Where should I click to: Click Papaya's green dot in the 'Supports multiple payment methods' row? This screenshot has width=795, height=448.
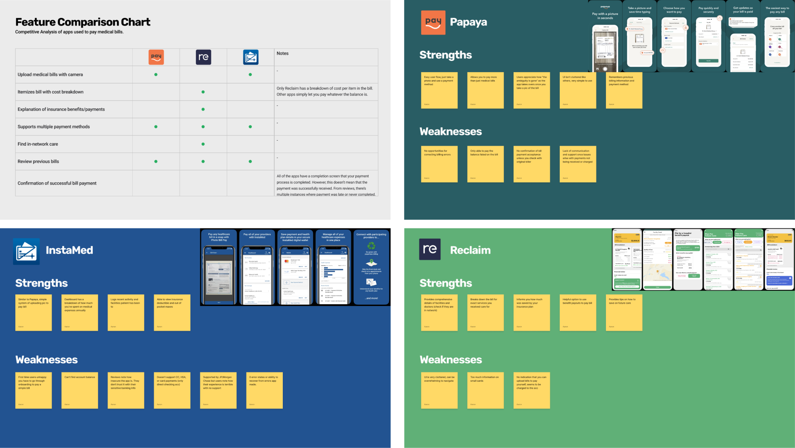point(156,127)
